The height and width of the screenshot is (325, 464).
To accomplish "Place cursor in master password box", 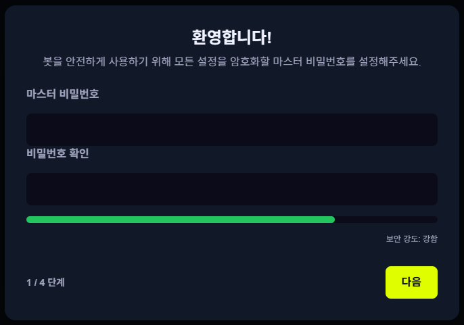I will pos(231,130).
